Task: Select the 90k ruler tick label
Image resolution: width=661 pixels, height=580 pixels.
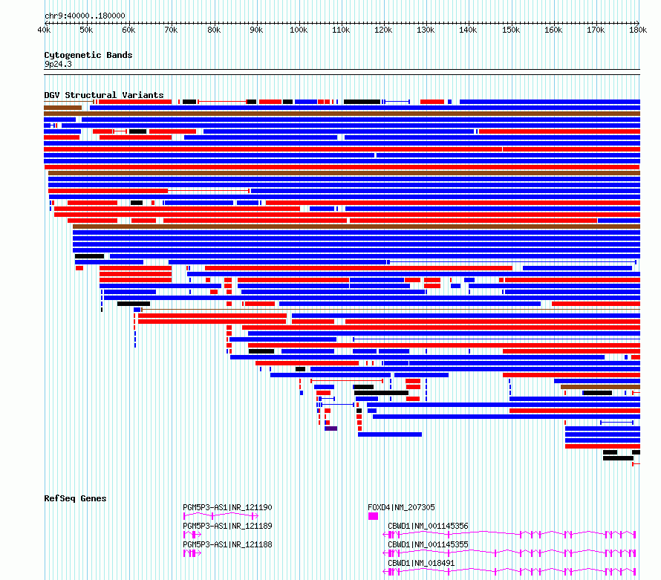Action: coord(256,30)
